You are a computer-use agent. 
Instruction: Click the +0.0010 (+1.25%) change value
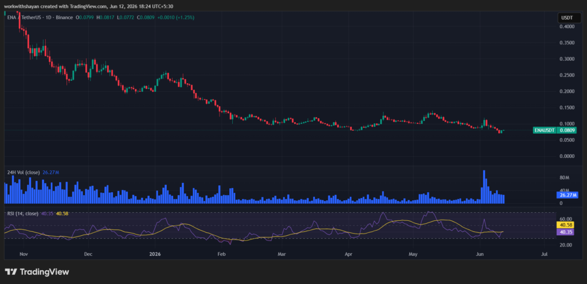tap(175, 17)
